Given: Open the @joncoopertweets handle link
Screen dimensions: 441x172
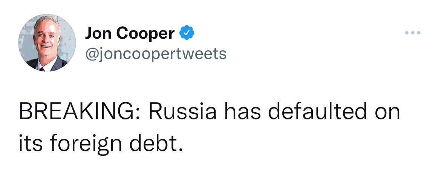Looking at the screenshot, I should 156,53.
